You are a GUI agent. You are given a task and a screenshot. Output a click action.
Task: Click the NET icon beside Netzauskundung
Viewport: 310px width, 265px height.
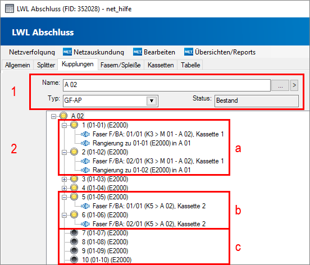67,52
